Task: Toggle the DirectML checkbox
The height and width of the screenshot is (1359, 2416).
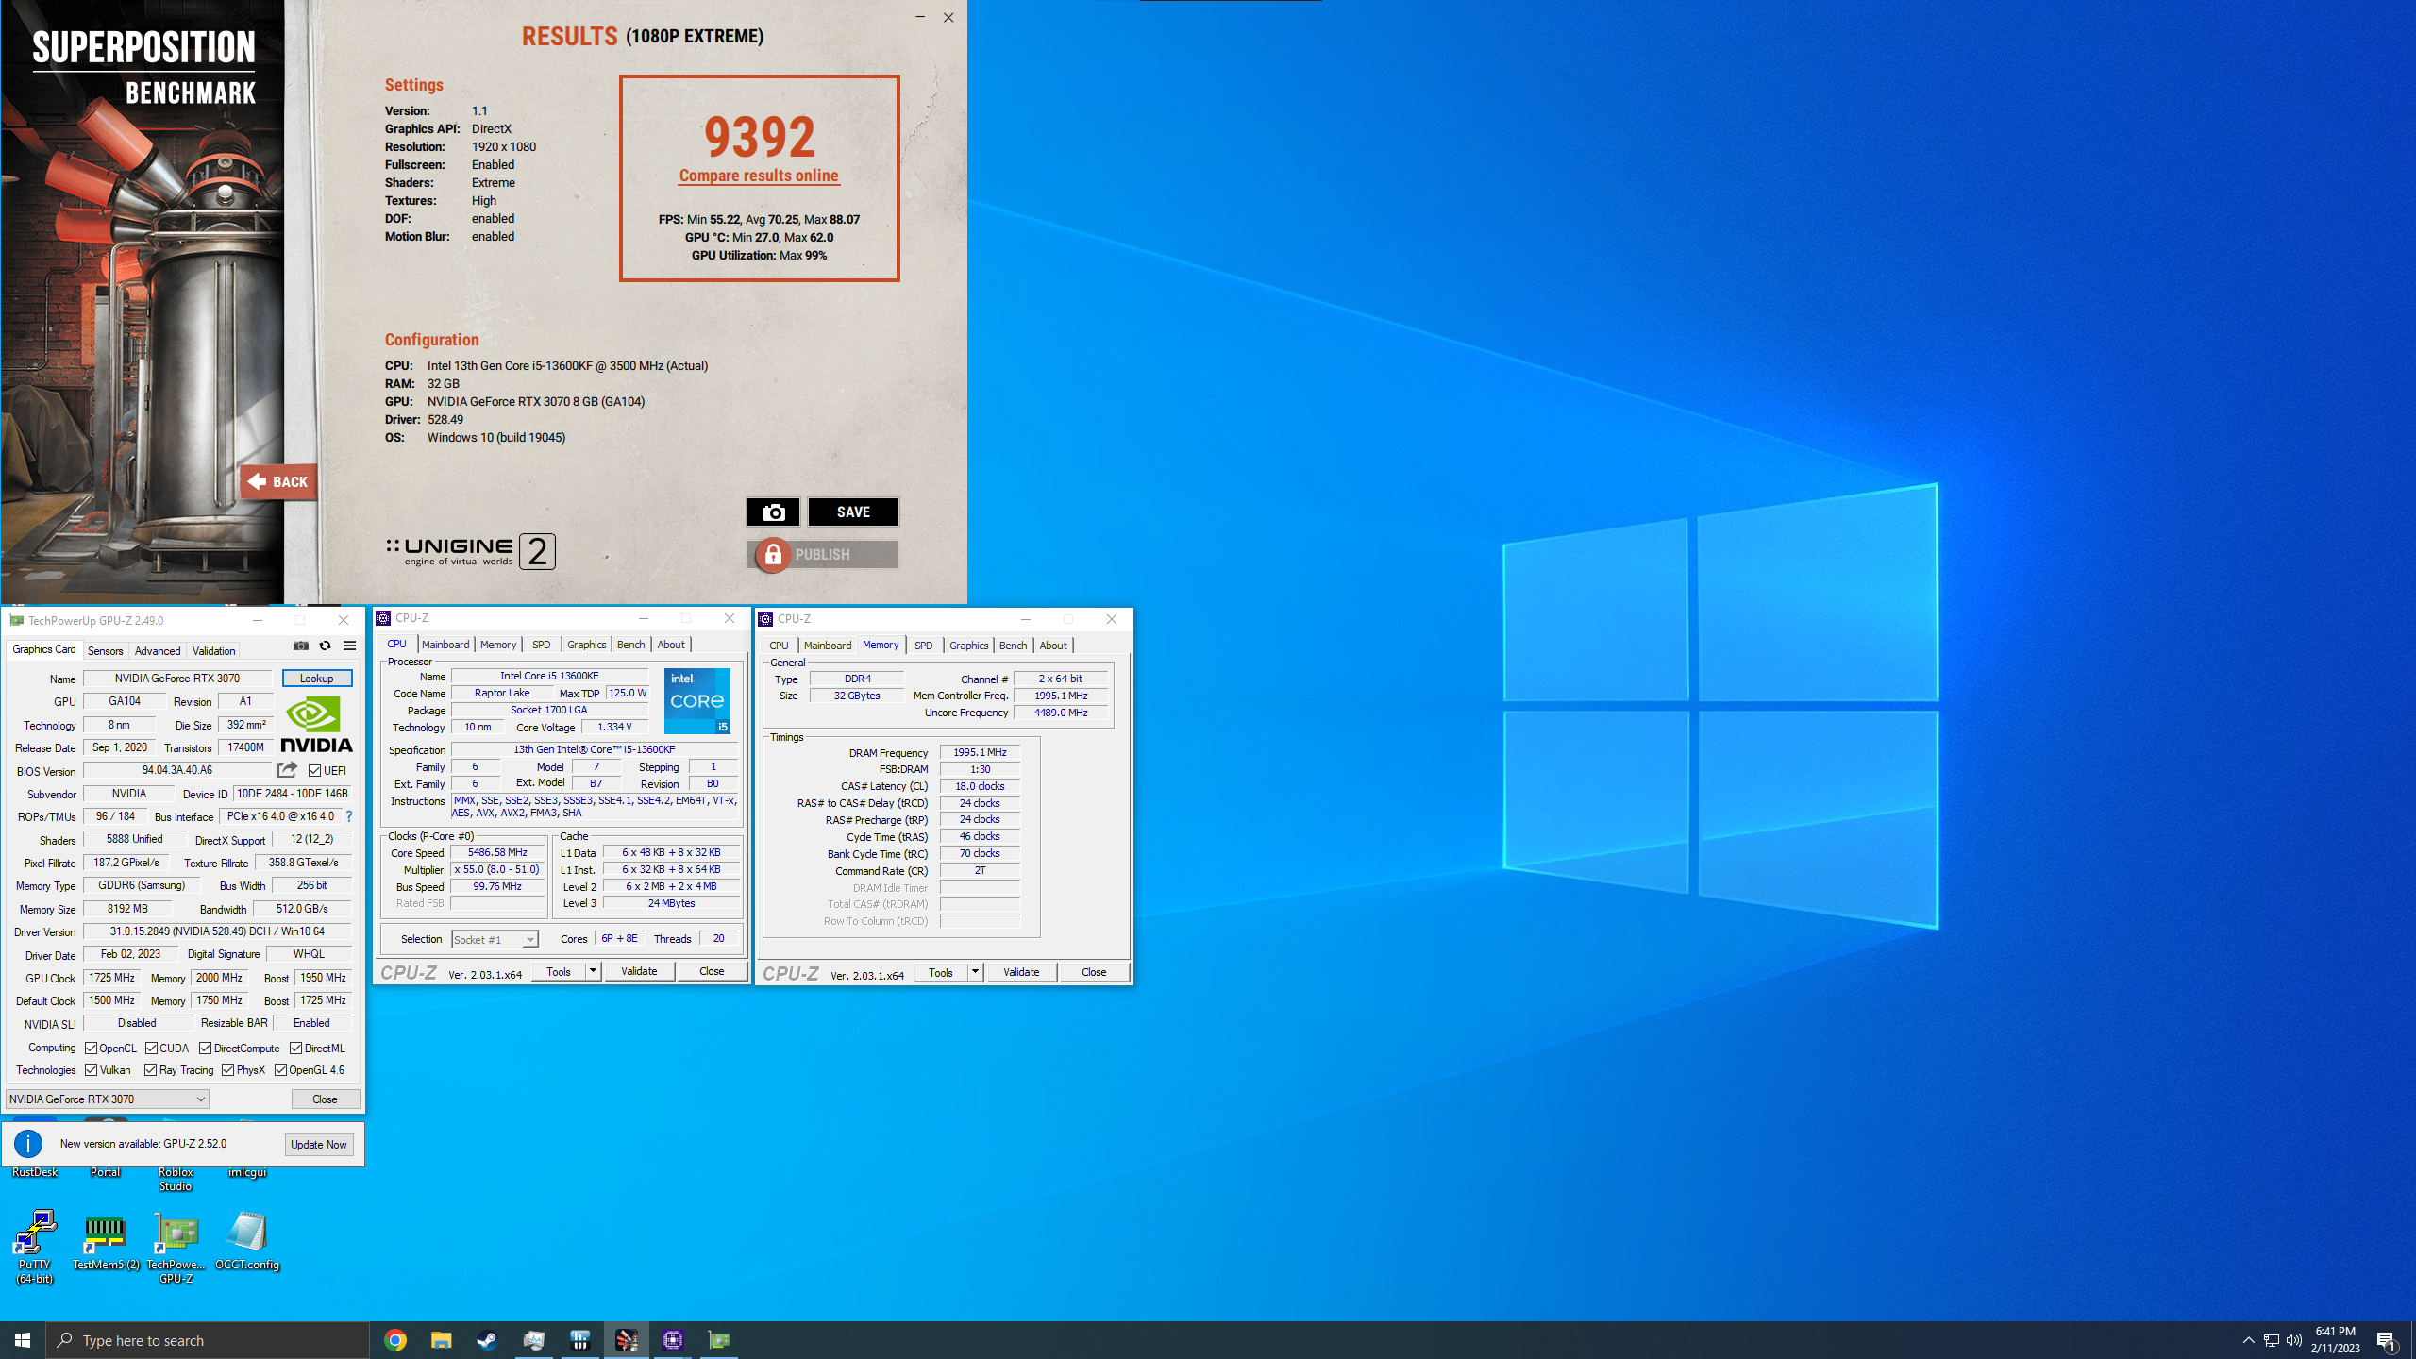Action: [295, 1048]
